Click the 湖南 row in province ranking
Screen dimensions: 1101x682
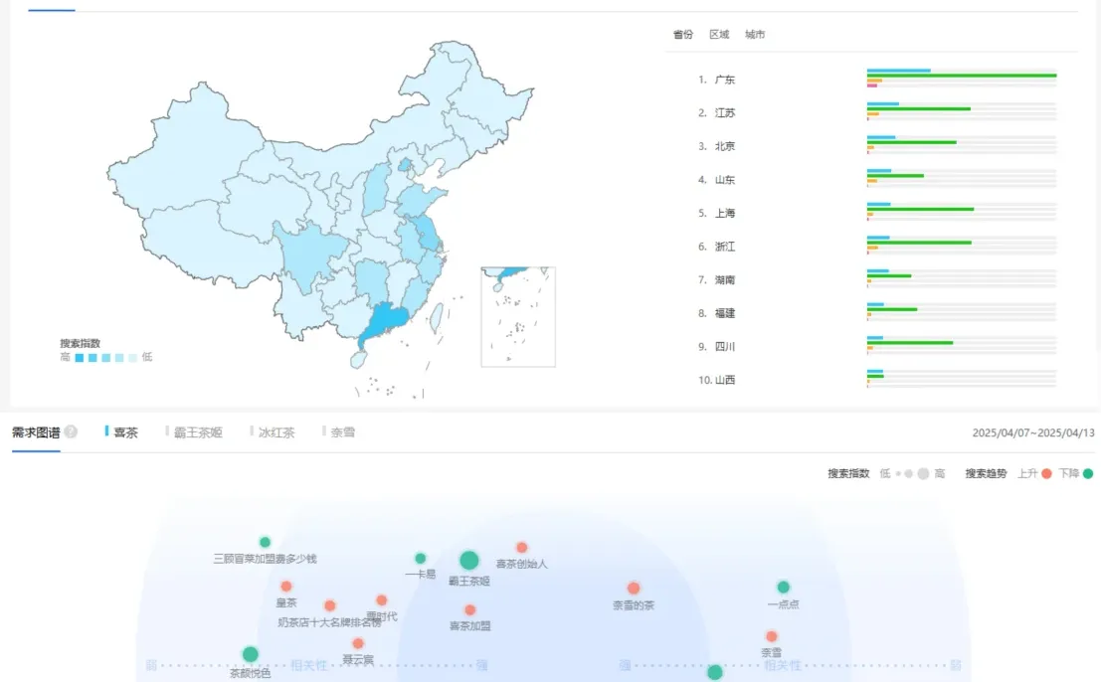point(876,279)
